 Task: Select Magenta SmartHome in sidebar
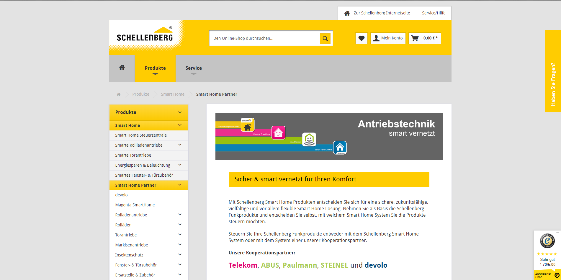[149, 205]
